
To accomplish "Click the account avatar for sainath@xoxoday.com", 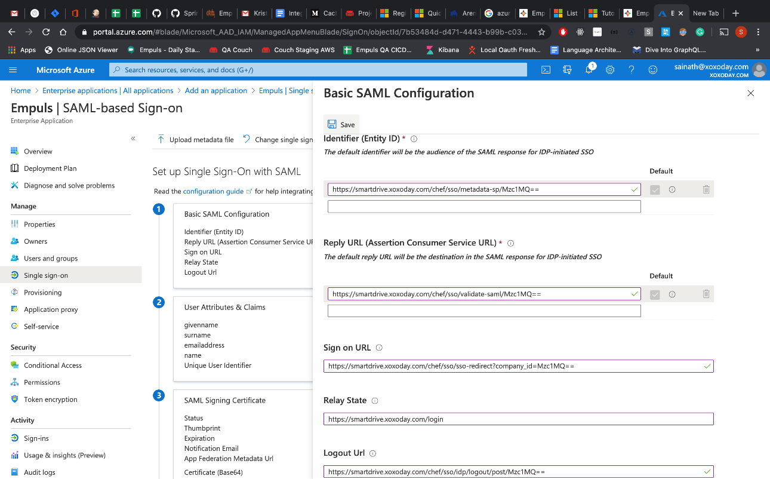I will click(759, 70).
